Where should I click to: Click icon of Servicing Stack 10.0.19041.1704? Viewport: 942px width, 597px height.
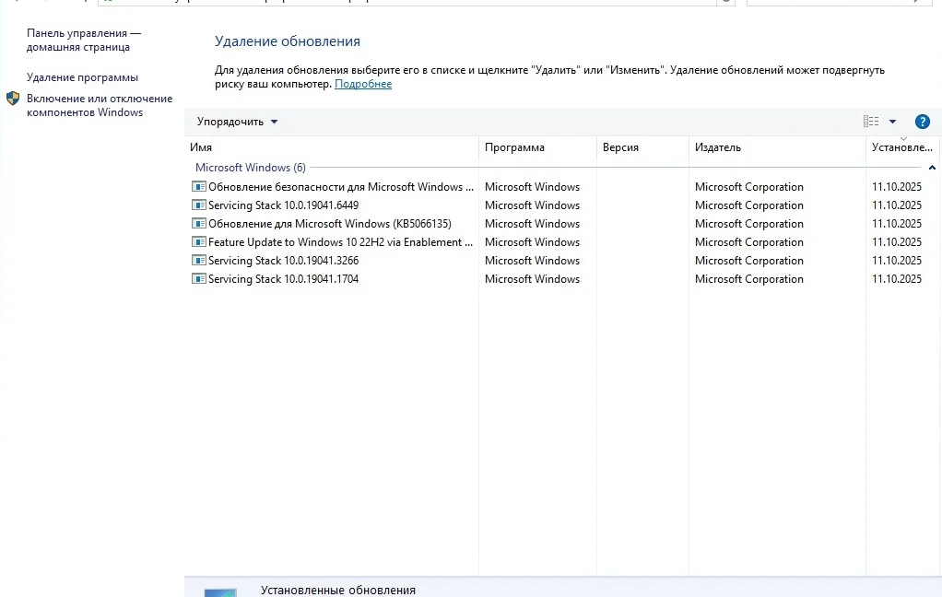[x=198, y=279]
